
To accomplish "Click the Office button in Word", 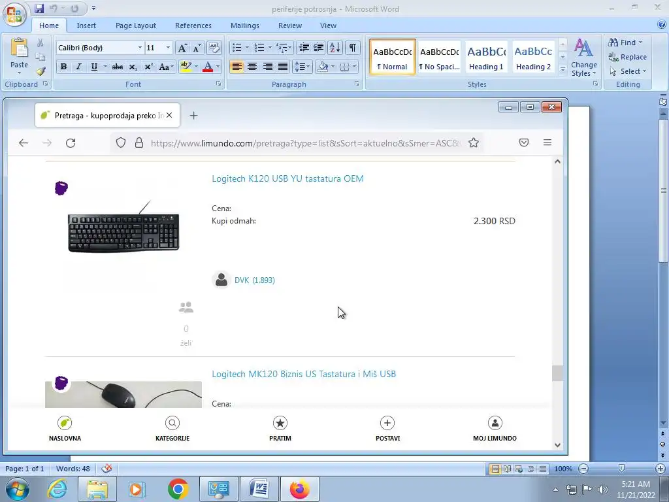I will (x=14, y=14).
